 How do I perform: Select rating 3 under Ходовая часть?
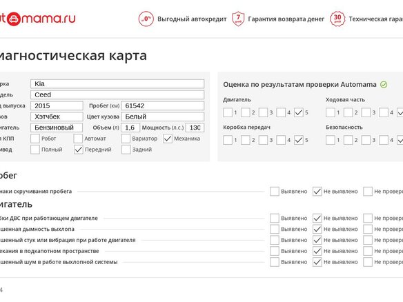[366, 112]
